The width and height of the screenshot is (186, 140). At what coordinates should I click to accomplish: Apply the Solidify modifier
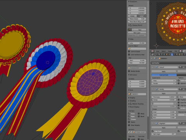tap(164, 93)
